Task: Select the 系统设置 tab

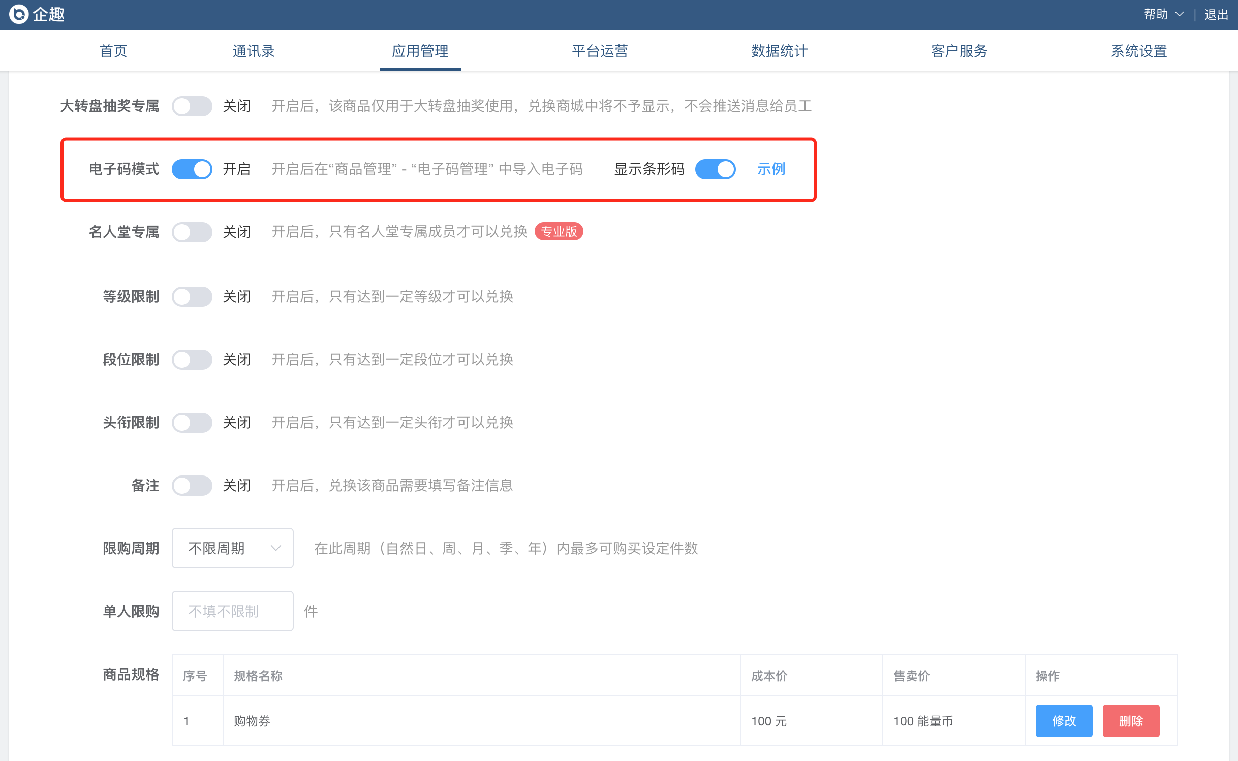Action: pyautogui.click(x=1138, y=51)
